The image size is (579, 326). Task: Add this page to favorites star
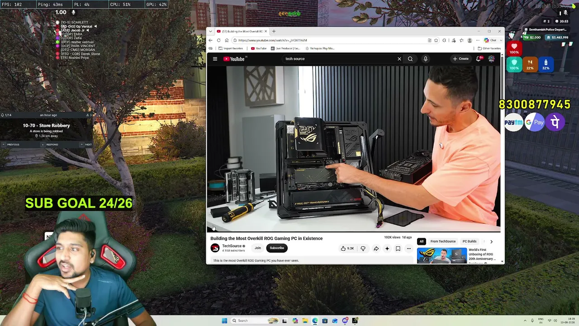436,40
